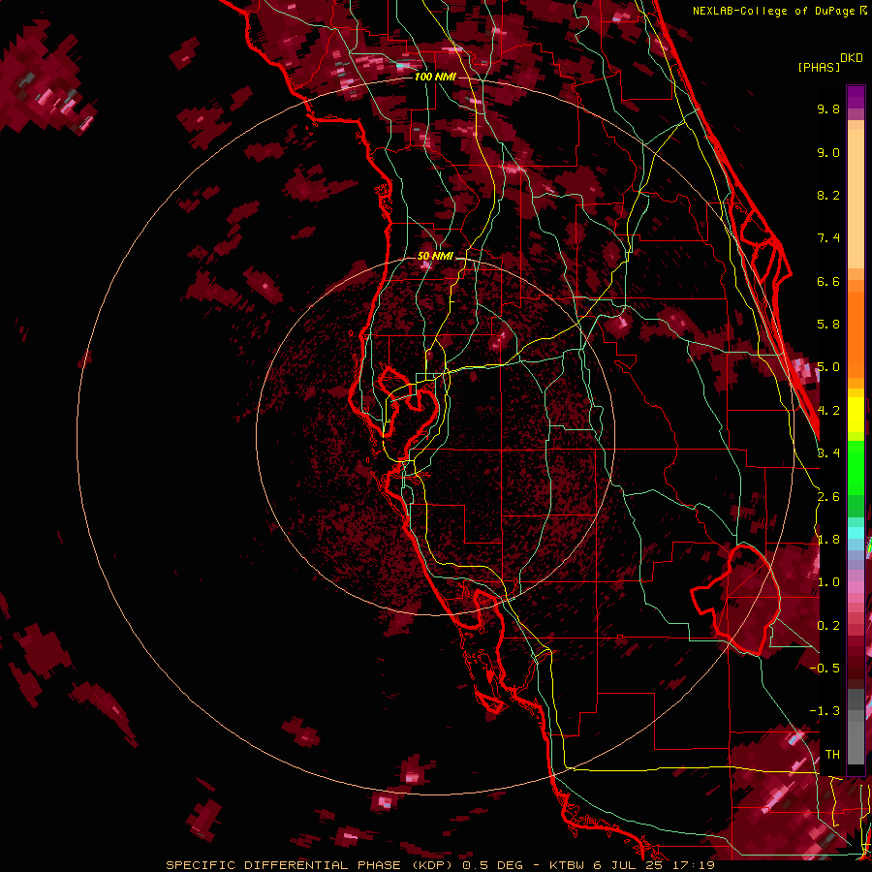Click the 6.6 scale value
Screen dimensions: 872x872
(828, 281)
